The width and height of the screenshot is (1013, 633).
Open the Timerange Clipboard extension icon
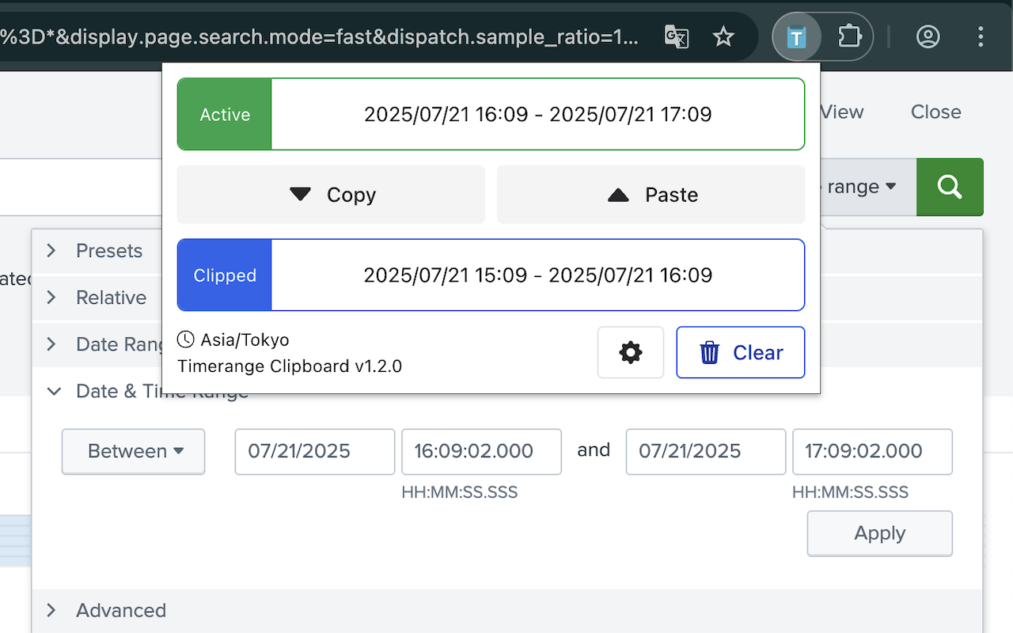coord(796,36)
